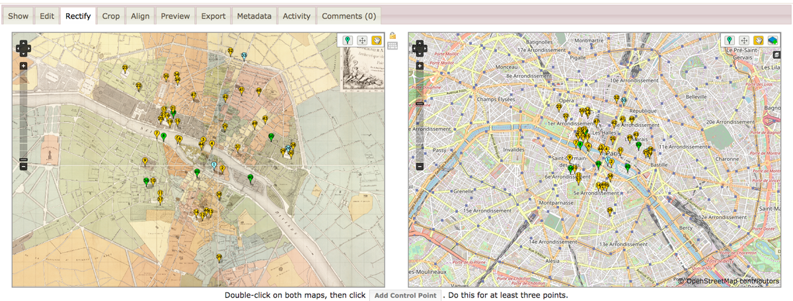
Task: Pan the right map left with arrow control
Action: click(x=415, y=48)
